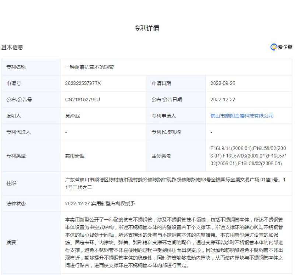The image size is (295, 275).
Task: Click the 专利代理机构 field label
Action: [x=166, y=132]
